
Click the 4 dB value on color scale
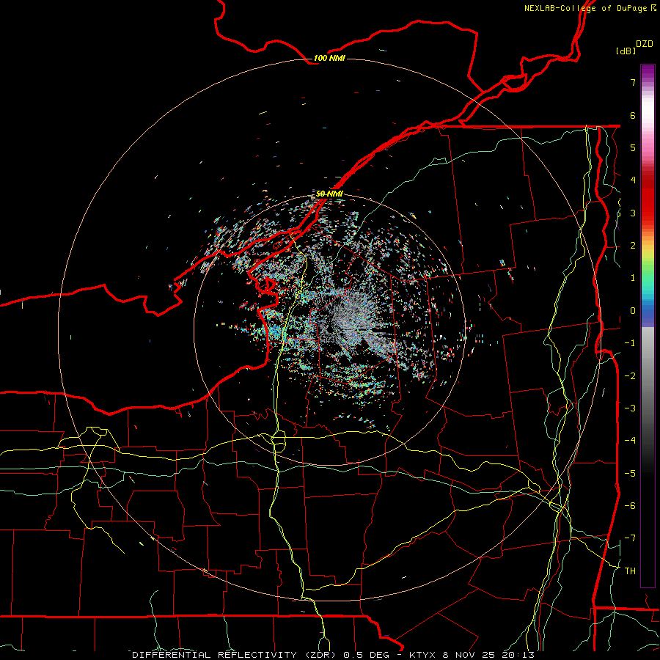point(633,180)
